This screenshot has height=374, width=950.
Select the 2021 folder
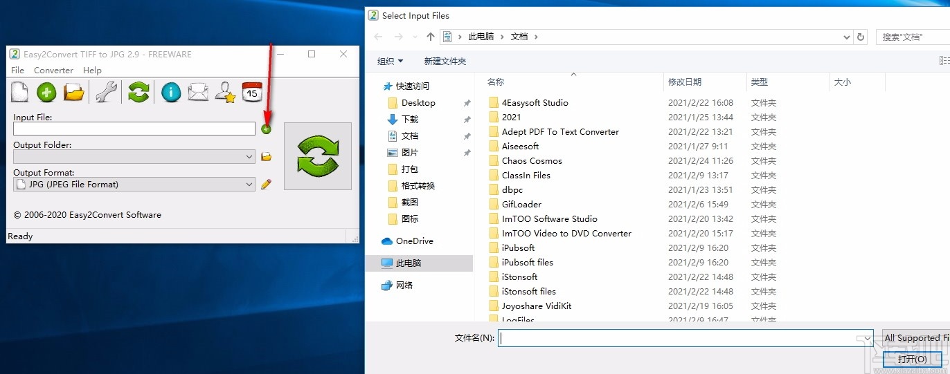(511, 118)
